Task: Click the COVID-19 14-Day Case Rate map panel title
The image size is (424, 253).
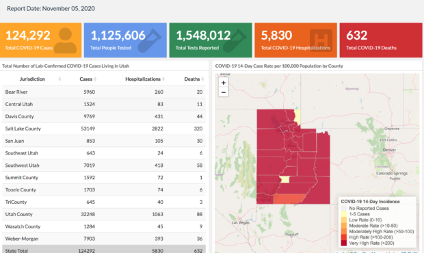Action: point(279,66)
